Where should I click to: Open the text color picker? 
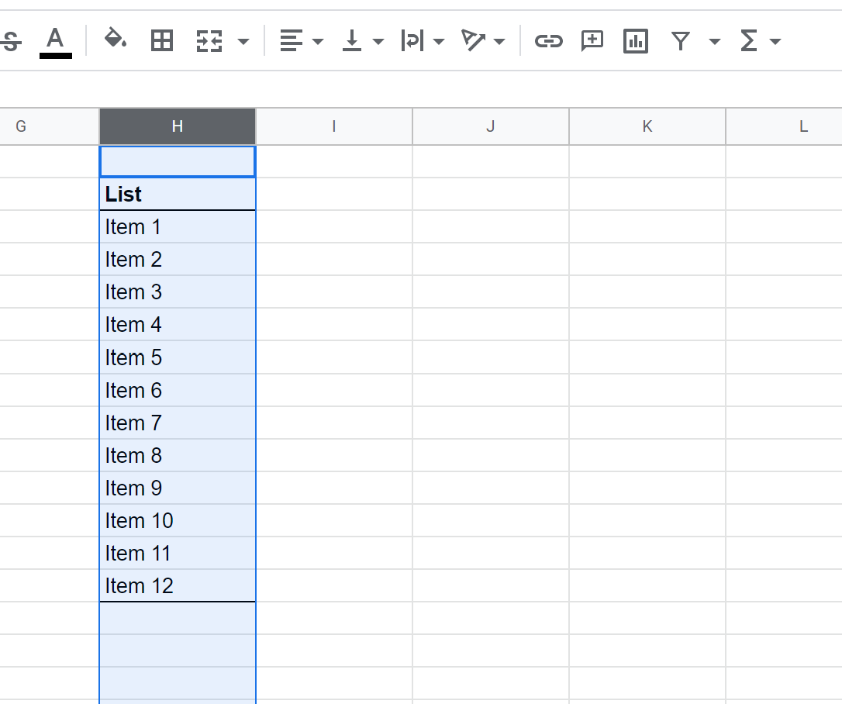coord(55,40)
